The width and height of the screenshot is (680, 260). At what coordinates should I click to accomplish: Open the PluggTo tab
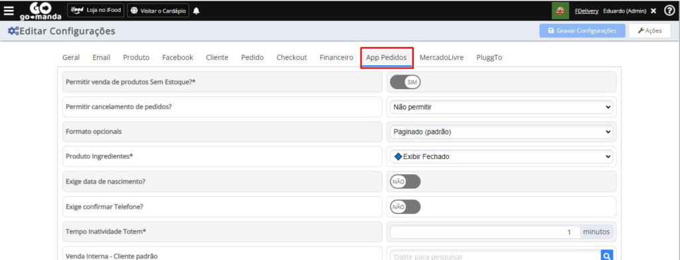point(489,57)
